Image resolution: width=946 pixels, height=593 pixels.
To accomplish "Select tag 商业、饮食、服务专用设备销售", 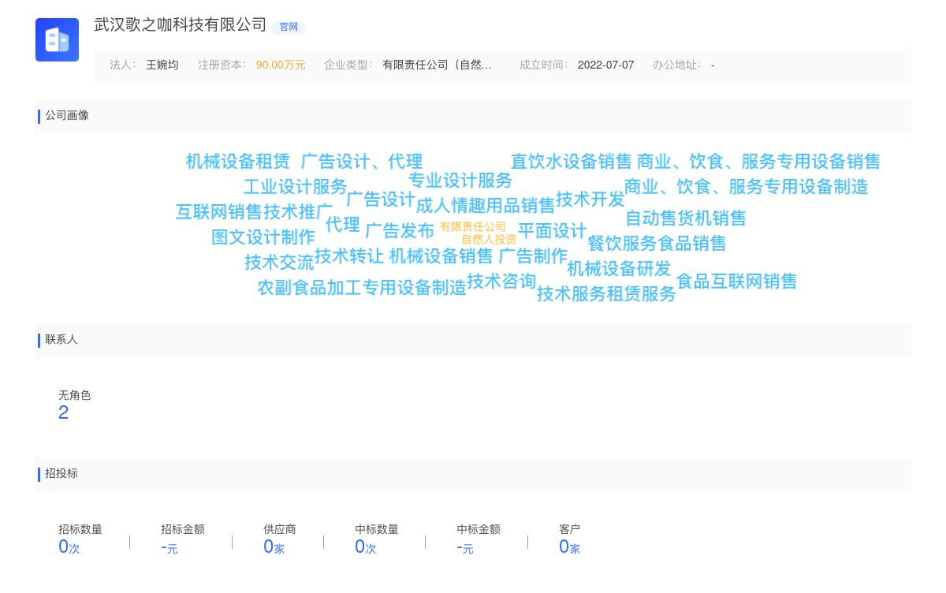I will click(x=758, y=162).
